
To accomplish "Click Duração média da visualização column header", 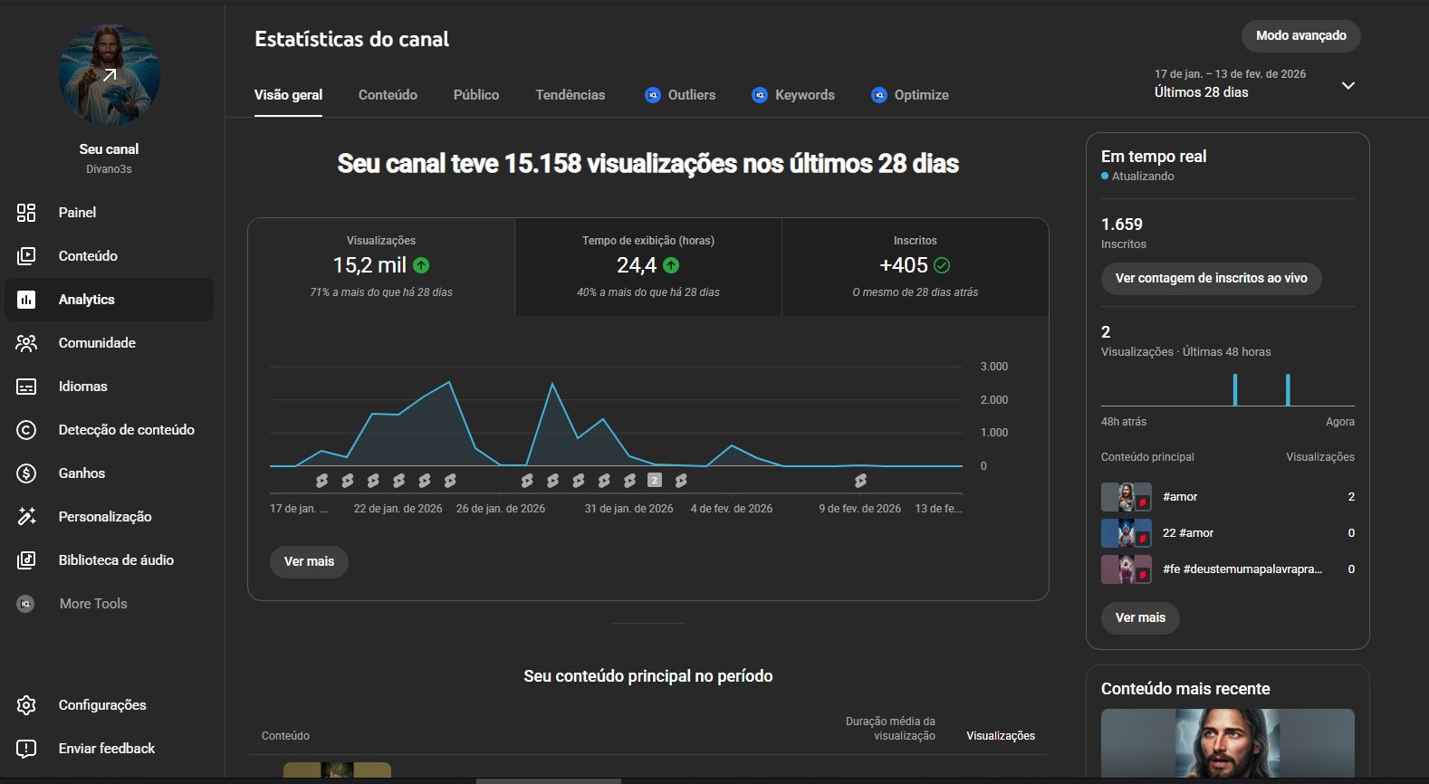I will coord(890,729).
